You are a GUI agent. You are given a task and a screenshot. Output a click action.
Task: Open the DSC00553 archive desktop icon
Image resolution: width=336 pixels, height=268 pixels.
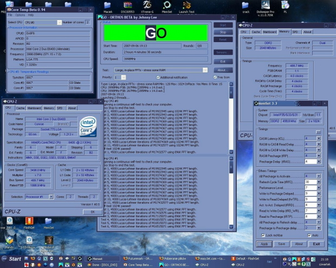click(127, 7)
